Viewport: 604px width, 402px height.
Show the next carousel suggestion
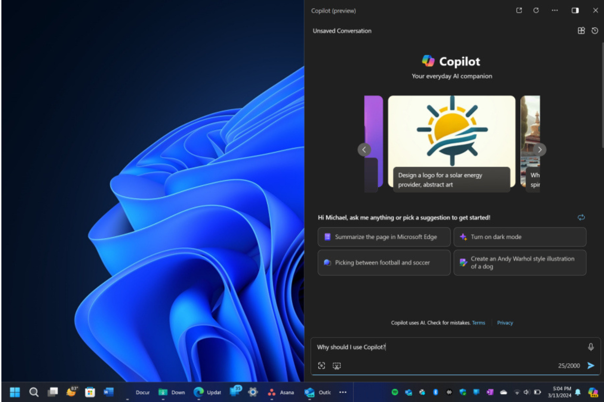click(x=540, y=150)
